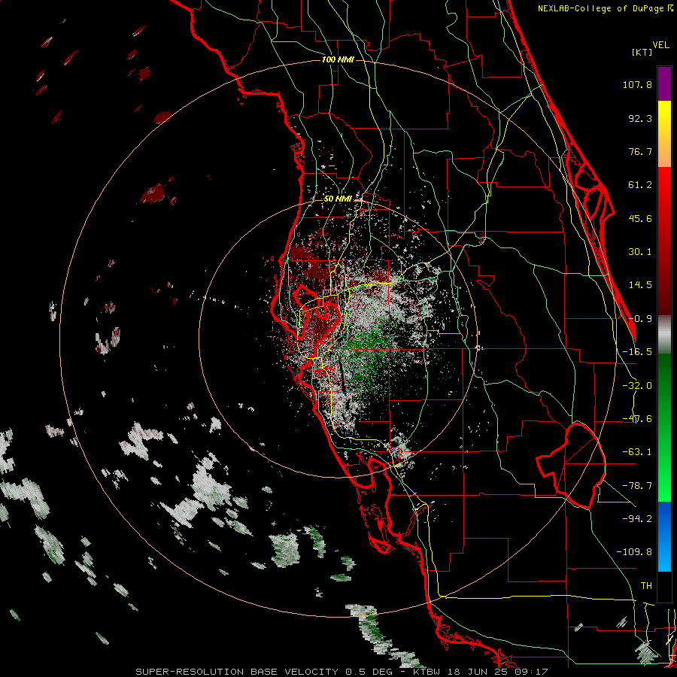The height and width of the screenshot is (677, 677).
Task: Click the 92.3 value on the velocity scale
Action: (640, 118)
